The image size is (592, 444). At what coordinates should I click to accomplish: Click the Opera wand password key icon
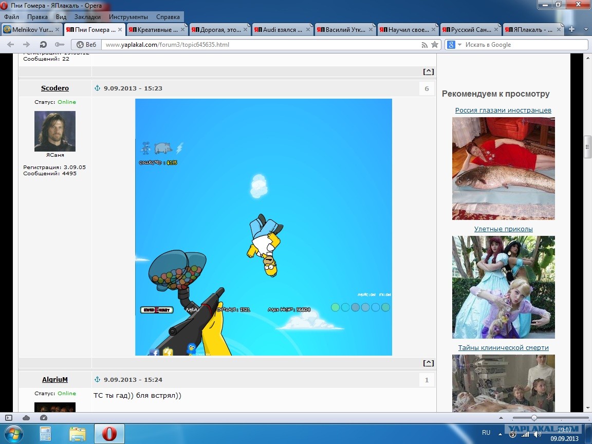[x=59, y=45]
